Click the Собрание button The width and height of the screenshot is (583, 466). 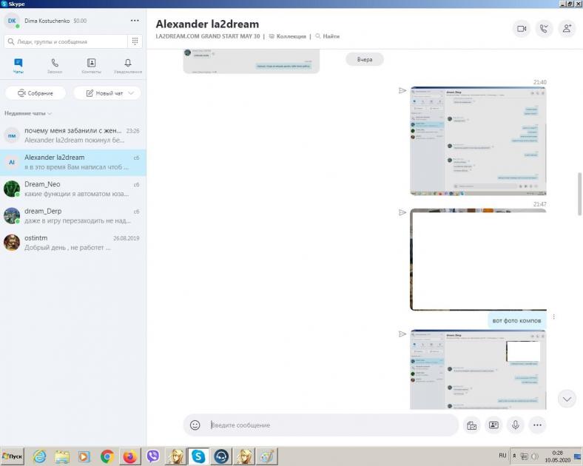point(36,93)
